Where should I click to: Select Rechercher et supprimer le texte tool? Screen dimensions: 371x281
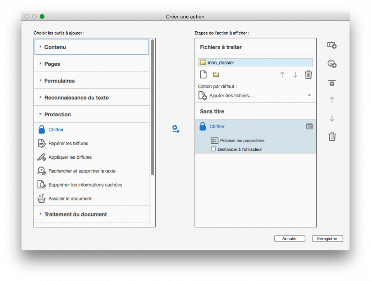82,171
